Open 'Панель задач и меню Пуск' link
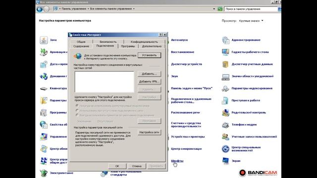This screenshot has width=317, height=178. [x=192, y=89]
